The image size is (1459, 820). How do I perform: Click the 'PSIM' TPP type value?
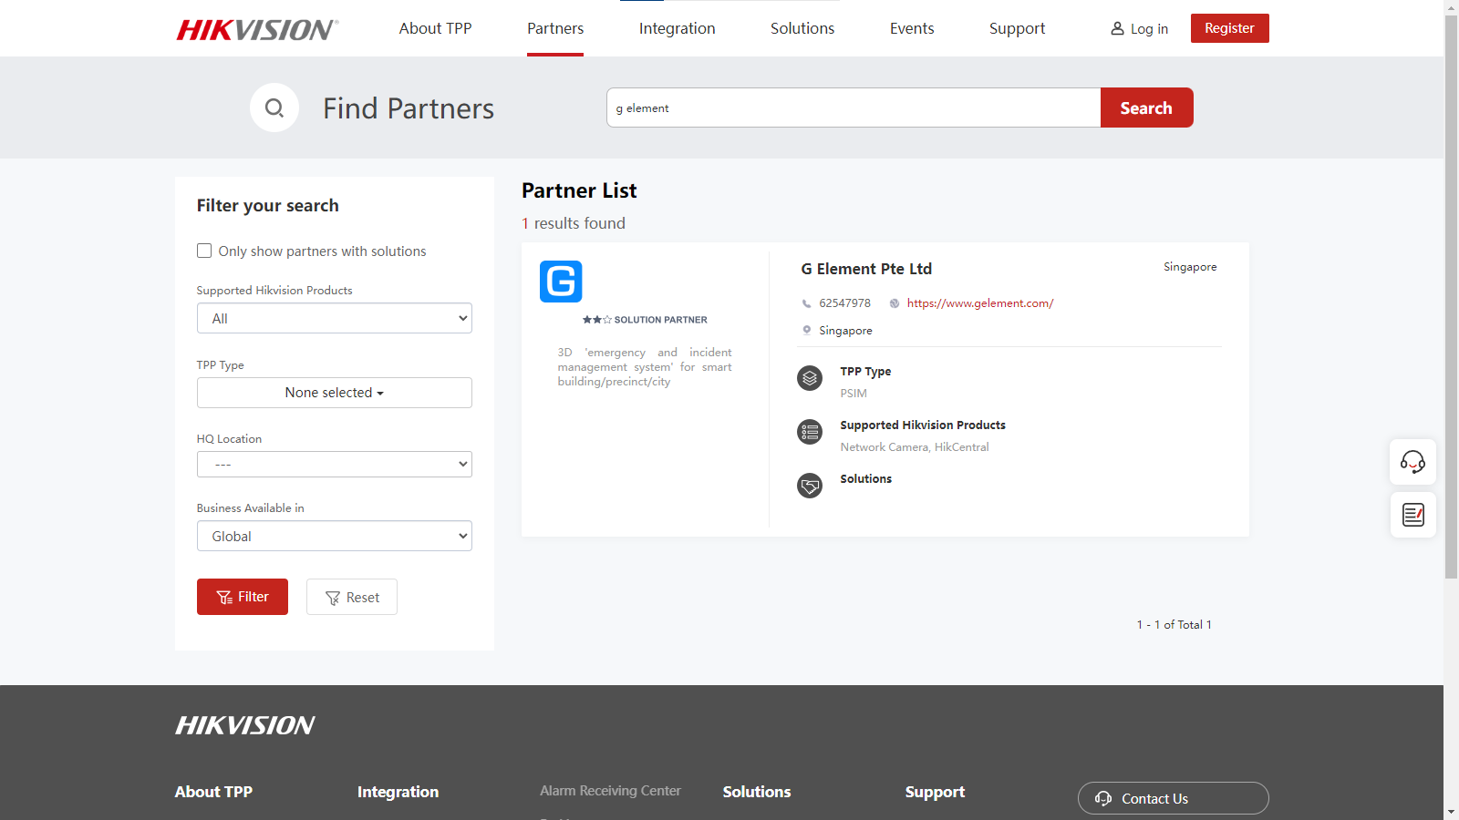coord(854,394)
